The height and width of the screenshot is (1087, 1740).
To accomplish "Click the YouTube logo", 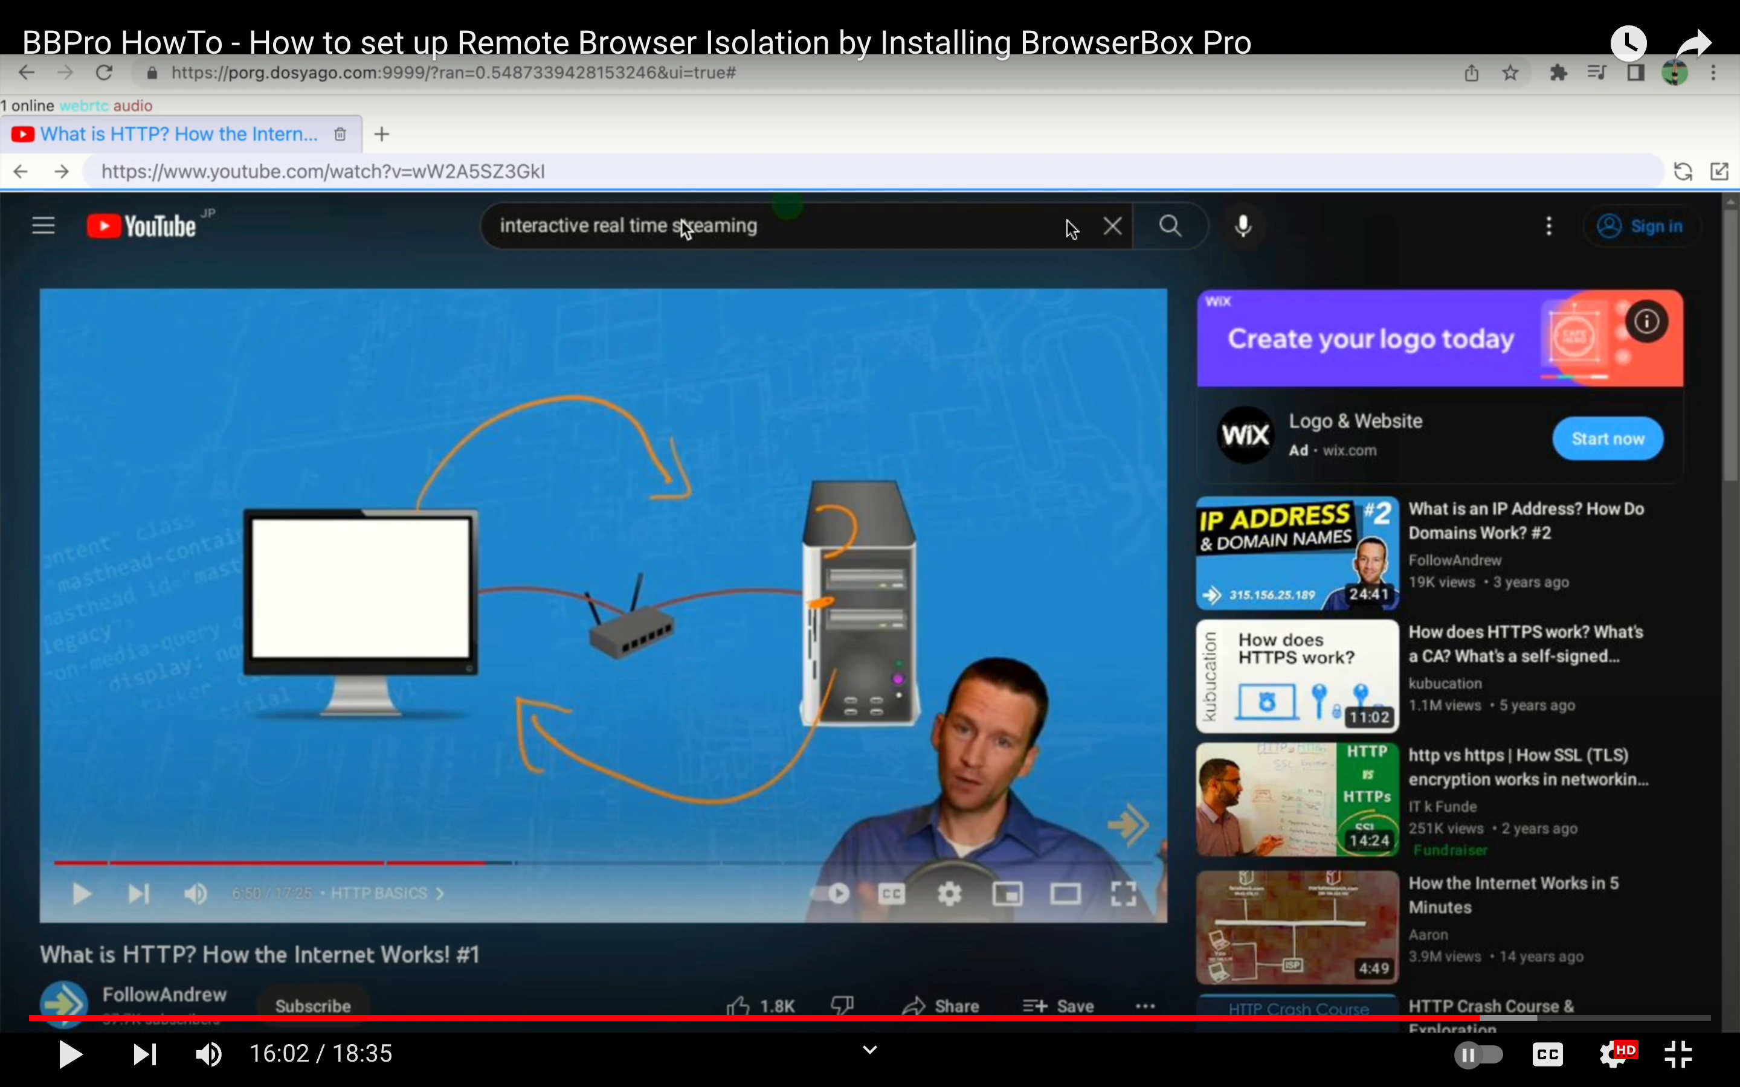I will point(143,226).
